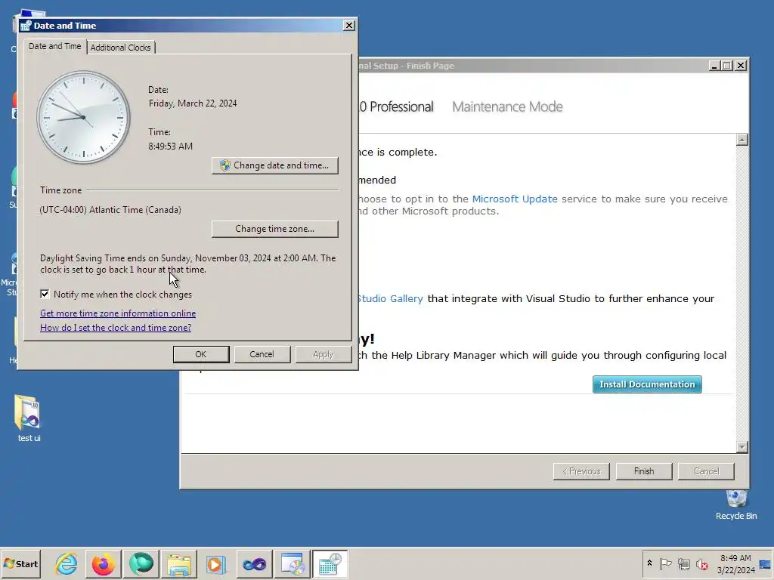
Task: Click setup window scrollbar down arrow
Action: coord(742,447)
